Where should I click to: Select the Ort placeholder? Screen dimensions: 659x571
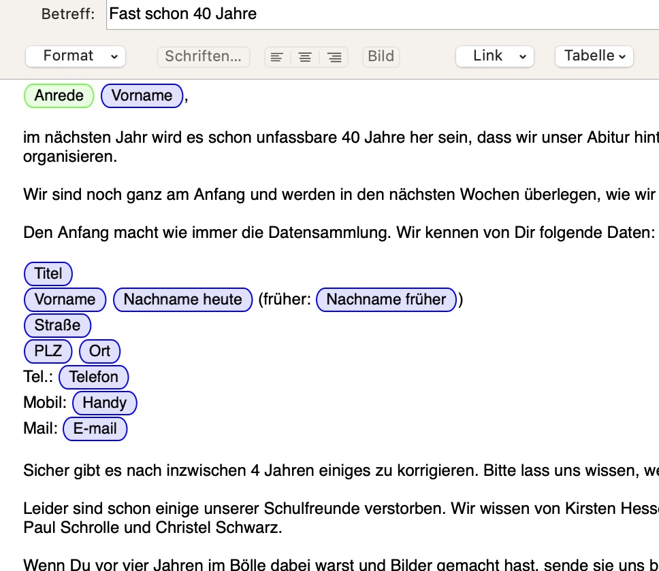(99, 351)
